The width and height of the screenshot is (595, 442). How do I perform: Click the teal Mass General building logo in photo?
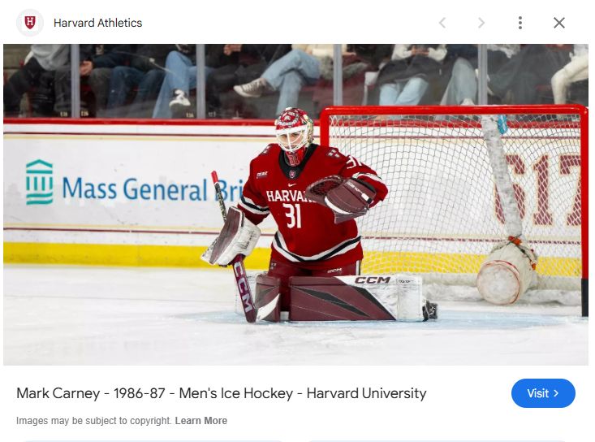[x=40, y=182]
